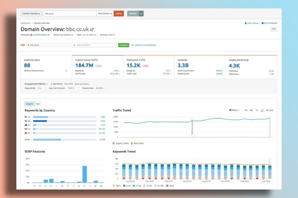This screenshot has width=298, height=198.
Task: Click the Display Advertising value 4.3K
Action: coord(234,66)
